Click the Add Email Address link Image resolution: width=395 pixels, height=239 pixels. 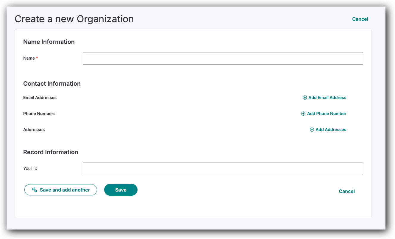(324, 98)
